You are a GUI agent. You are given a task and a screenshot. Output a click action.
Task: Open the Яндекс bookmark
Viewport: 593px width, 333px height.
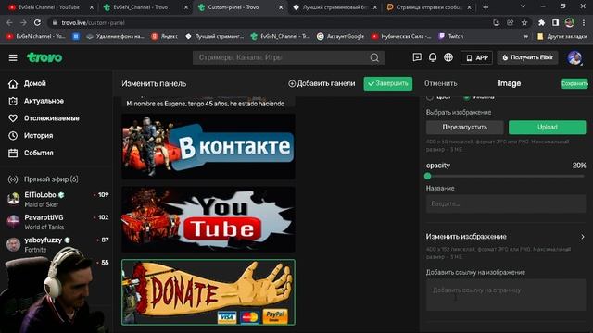pyautogui.click(x=165, y=36)
